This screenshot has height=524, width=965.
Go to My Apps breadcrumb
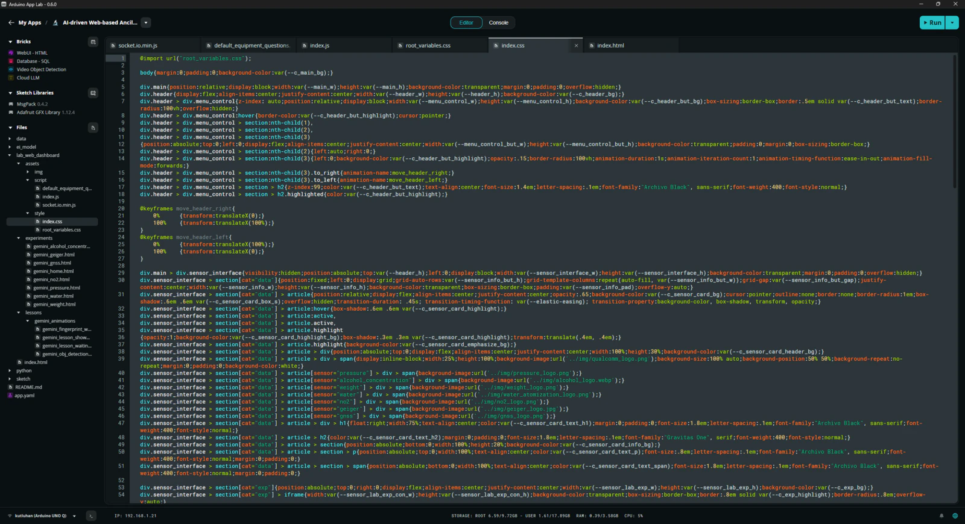point(30,23)
